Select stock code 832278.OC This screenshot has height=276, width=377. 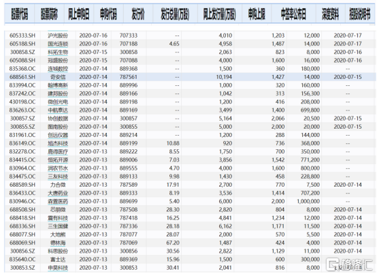(22, 152)
